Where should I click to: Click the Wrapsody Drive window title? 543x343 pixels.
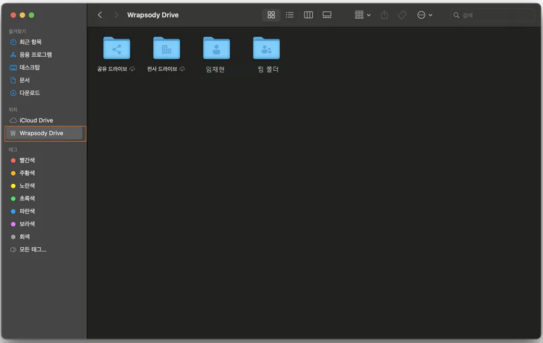[x=153, y=15]
